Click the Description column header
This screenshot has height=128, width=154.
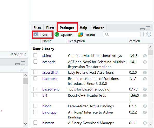click(x=96, y=41)
